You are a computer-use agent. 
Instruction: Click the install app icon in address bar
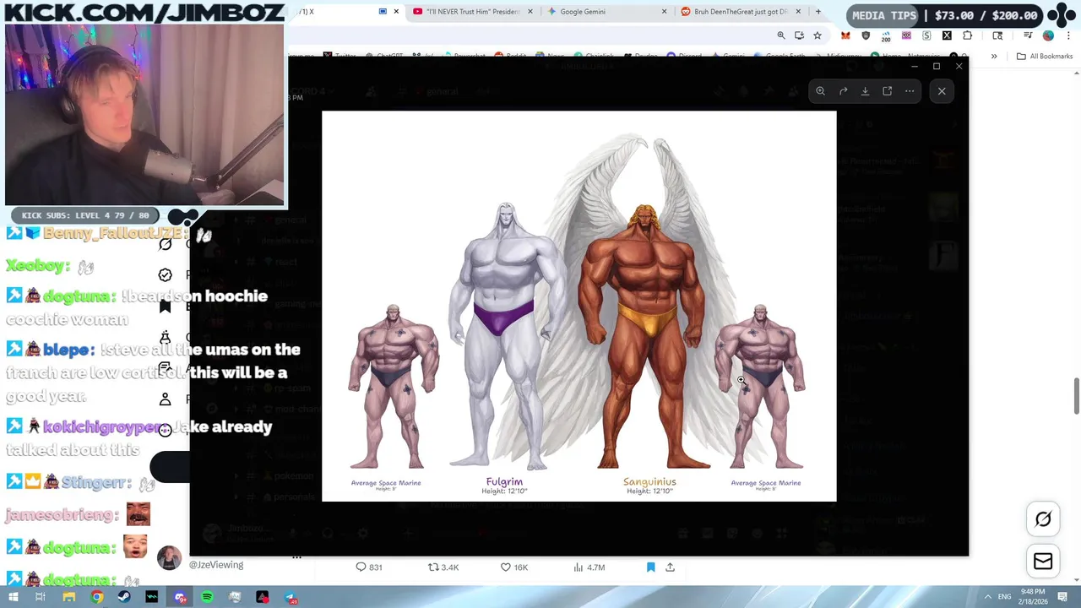click(x=799, y=35)
